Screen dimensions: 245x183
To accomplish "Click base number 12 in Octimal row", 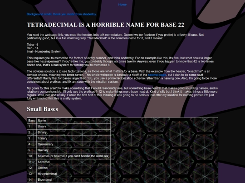I will click(x=32, y=168).
